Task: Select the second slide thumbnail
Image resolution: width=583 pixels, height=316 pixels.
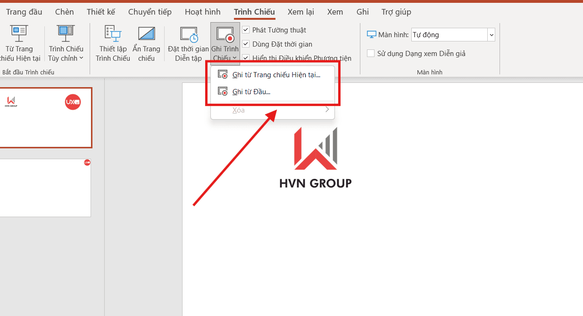Action: coord(45,187)
